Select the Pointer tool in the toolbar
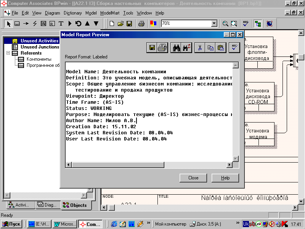The image size is (305, 229). tap(8, 24)
